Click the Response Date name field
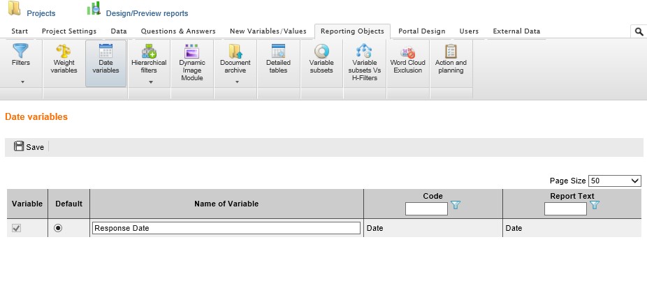This screenshot has height=281, width=647. 226,228
